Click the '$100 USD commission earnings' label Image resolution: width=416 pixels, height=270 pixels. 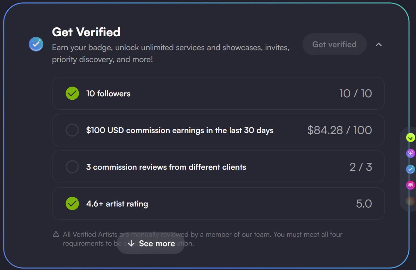click(180, 130)
